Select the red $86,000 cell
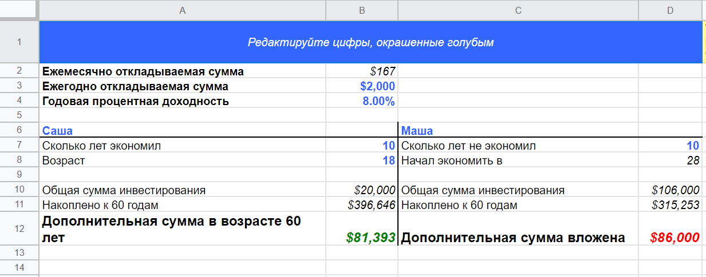 (670, 229)
